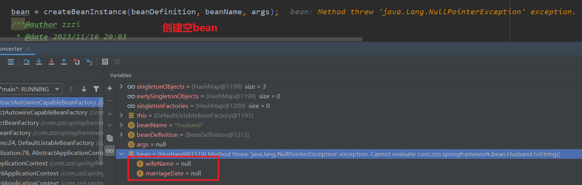
Task: Click the Show Execution Point icon
Action: point(11,62)
